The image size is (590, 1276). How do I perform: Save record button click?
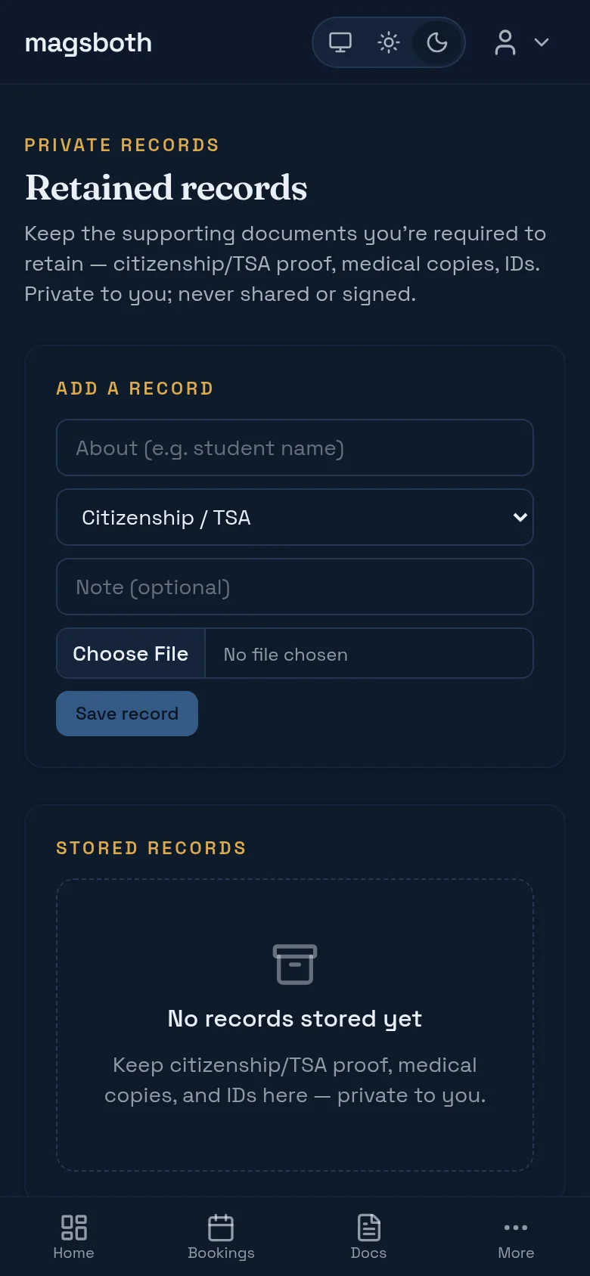coord(127,714)
